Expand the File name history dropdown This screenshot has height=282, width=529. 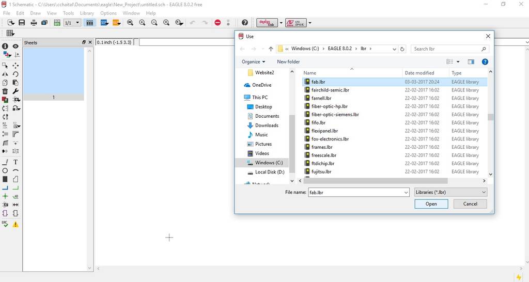(406, 193)
